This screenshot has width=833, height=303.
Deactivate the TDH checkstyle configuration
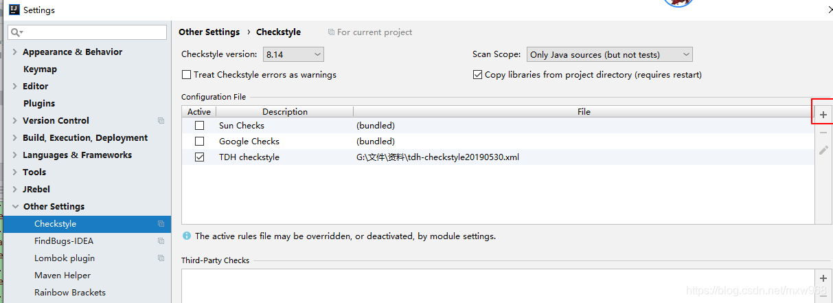click(x=199, y=157)
